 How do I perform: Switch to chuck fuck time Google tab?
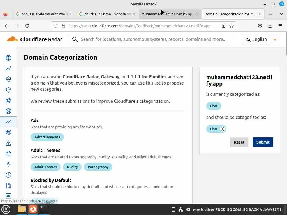[x=107, y=14]
